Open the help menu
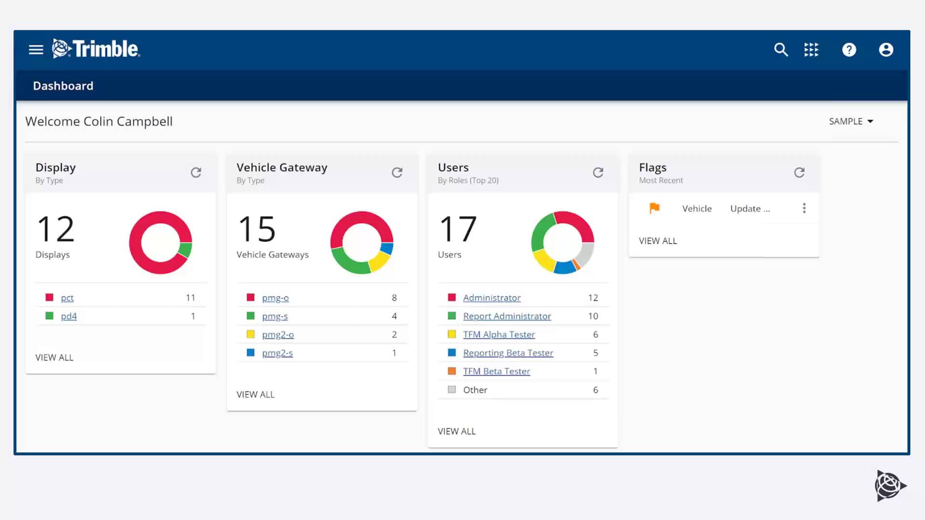This screenshot has height=520, width=925. [x=849, y=50]
